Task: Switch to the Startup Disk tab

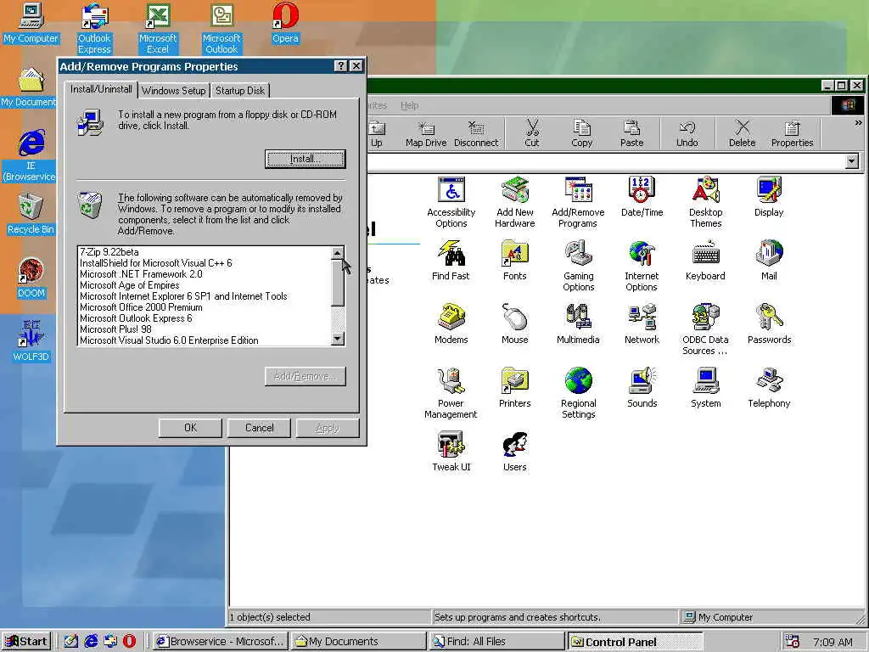Action: pos(240,90)
